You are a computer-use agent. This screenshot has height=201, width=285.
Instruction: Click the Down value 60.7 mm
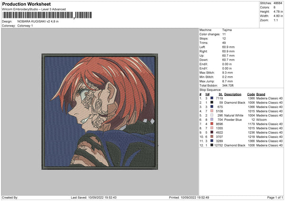pos(228,60)
